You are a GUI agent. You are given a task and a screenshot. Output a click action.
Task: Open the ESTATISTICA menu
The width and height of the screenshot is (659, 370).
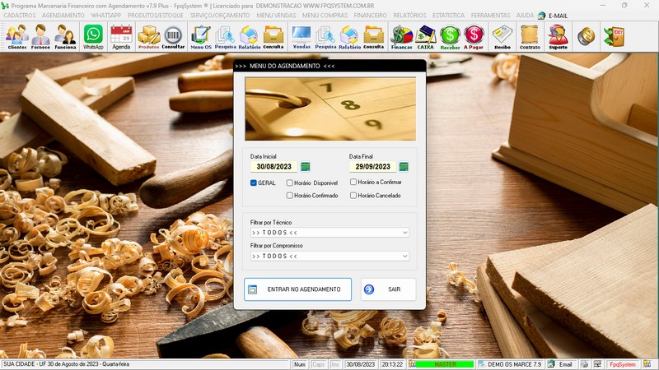tap(448, 16)
